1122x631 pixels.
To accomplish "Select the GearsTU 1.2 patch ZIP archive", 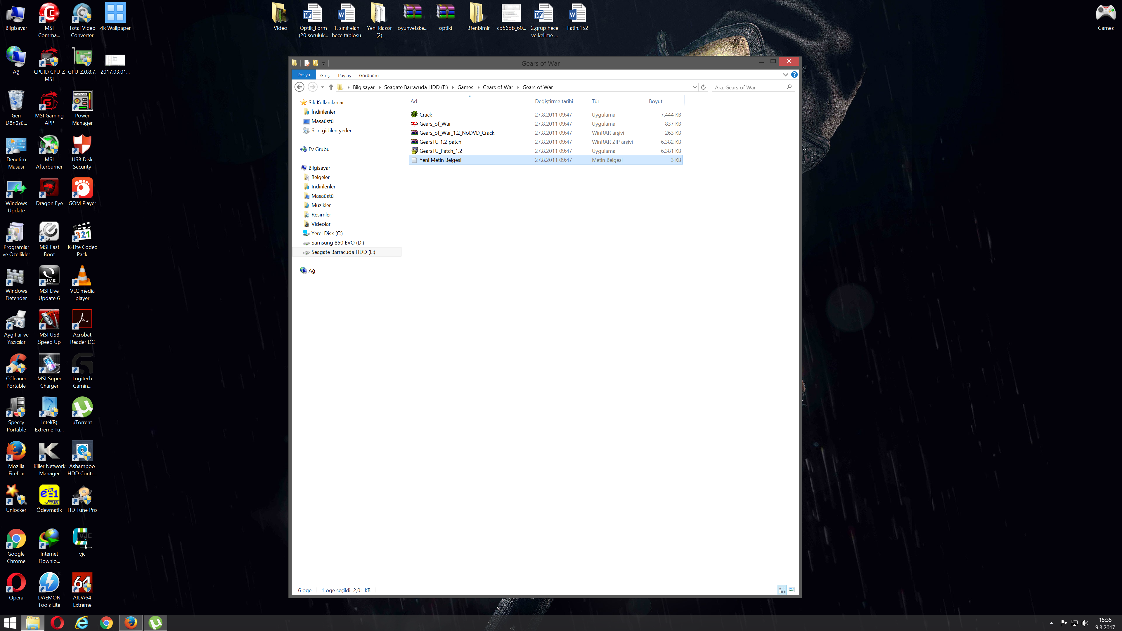I will coord(545,142).
